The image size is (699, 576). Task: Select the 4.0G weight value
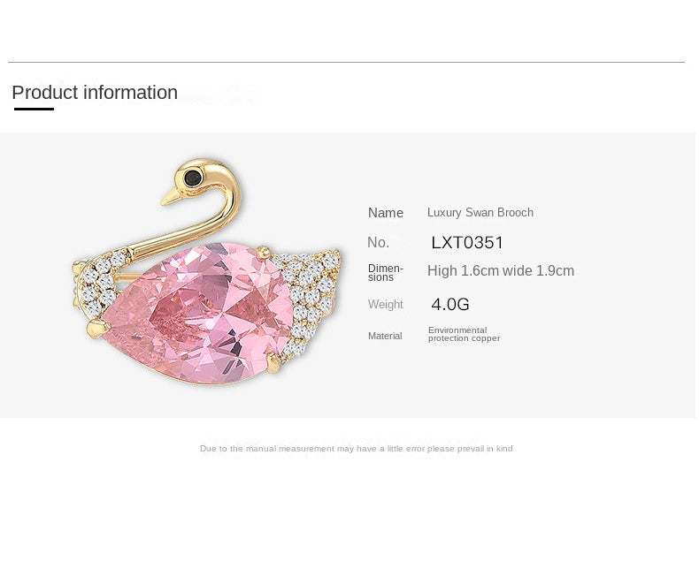450,305
